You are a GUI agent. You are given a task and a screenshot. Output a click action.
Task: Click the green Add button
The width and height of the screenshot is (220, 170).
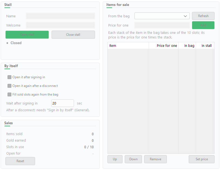point(203,25)
